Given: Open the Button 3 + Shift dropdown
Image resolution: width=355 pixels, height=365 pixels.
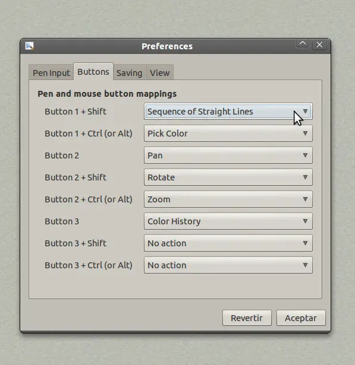Looking at the screenshot, I should 228,243.
